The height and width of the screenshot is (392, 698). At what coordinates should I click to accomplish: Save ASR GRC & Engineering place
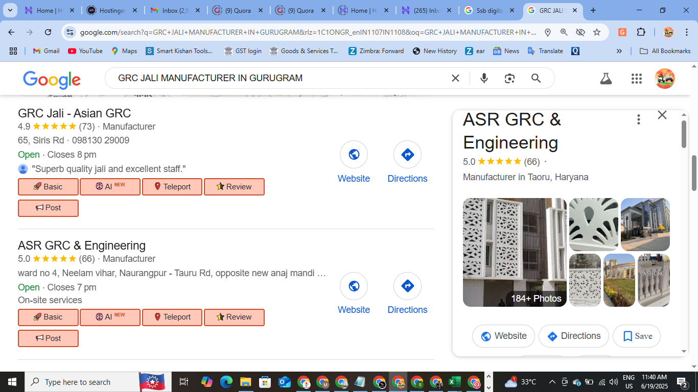pos(636,336)
